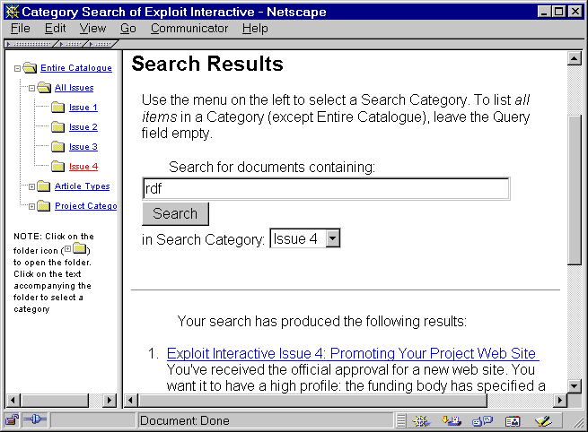Select the Issue 2 category link
Image resolution: width=588 pixels, height=432 pixels.
(83, 127)
